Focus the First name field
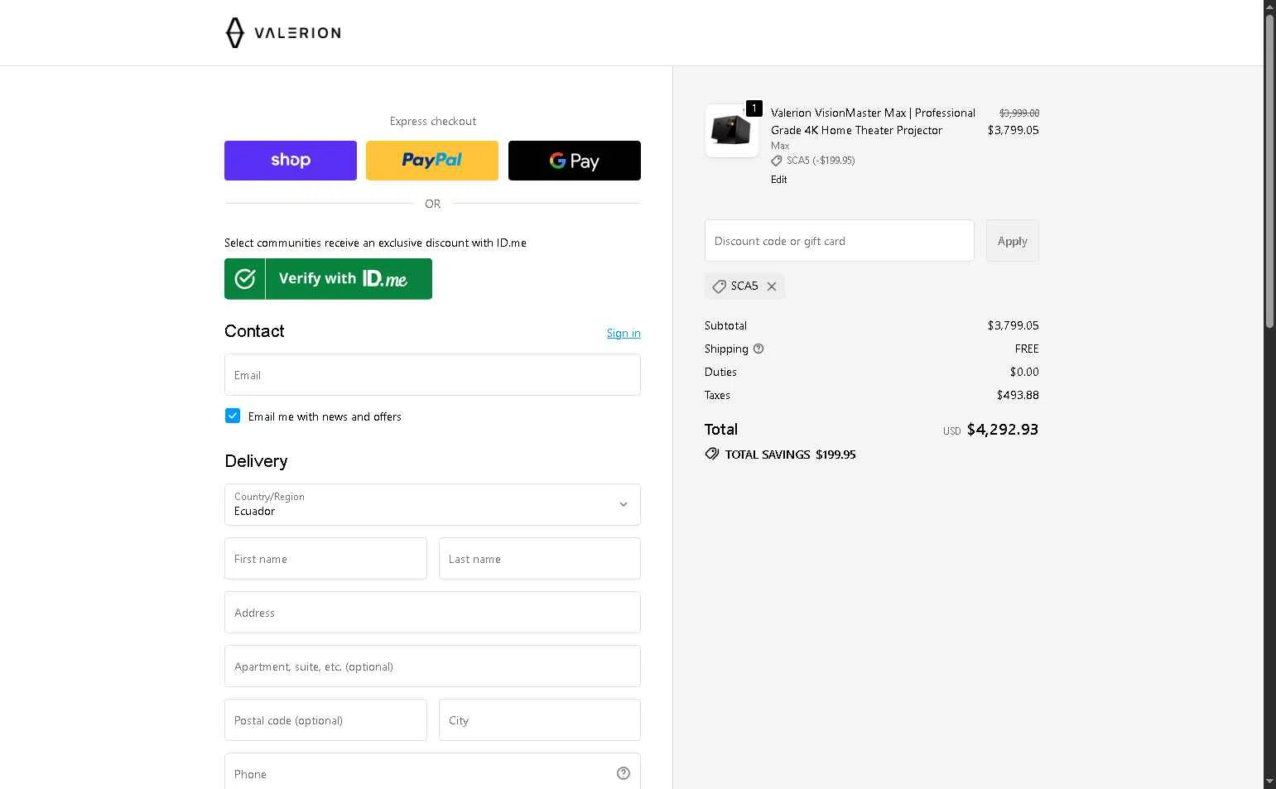1276x789 pixels. [x=325, y=559]
